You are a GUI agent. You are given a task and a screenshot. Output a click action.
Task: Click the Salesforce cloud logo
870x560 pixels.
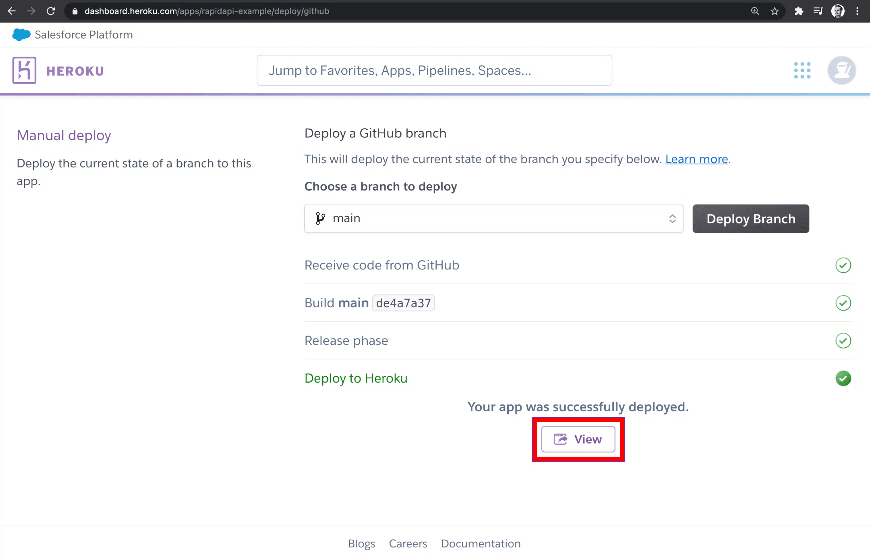(x=21, y=35)
